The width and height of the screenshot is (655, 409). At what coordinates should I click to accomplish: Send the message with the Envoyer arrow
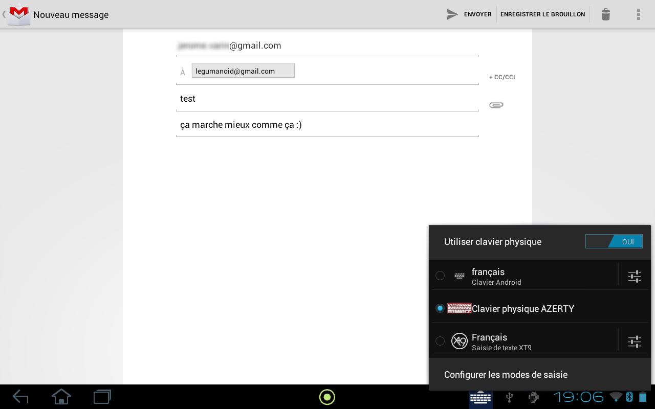[452, 14]
